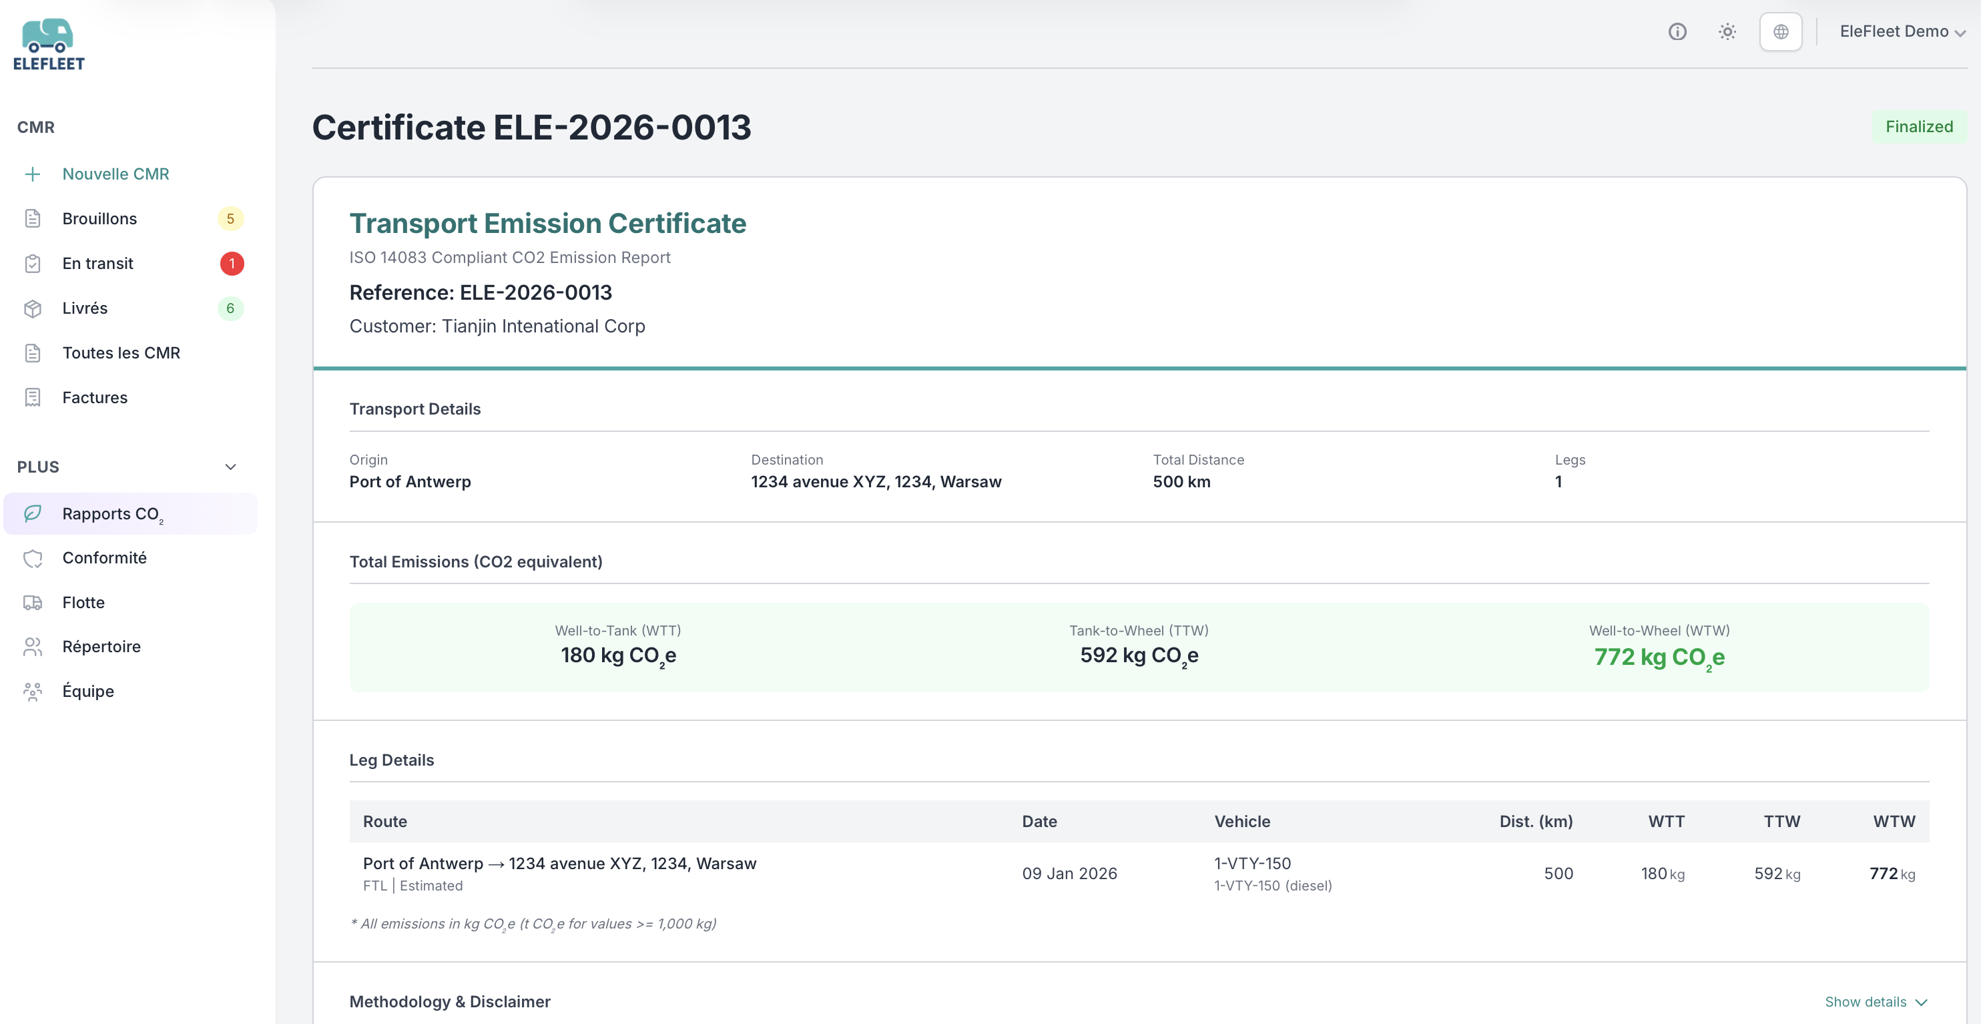Open the language globe button
Image resolution: width=1981 pixels, height=1024 pixels.
pyautogui.click(x=1780, y=31)
